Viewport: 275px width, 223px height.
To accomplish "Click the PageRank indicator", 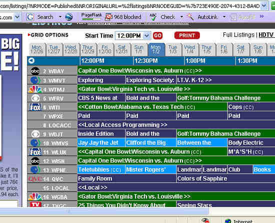I will [91, 16].
